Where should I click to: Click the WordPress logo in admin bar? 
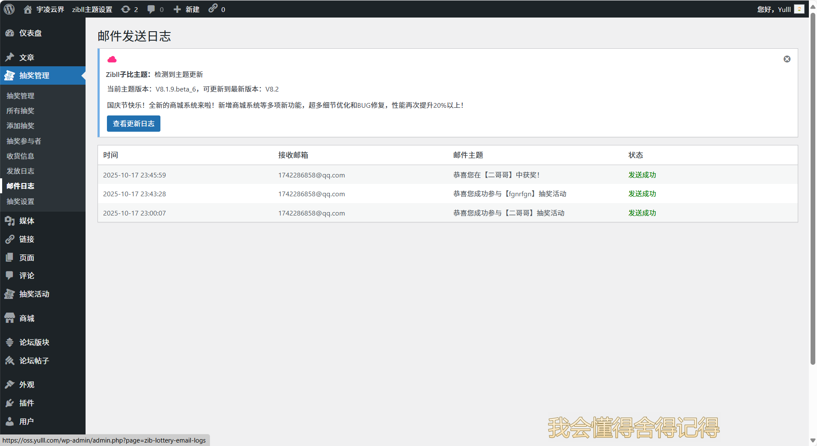click(9, 9)
